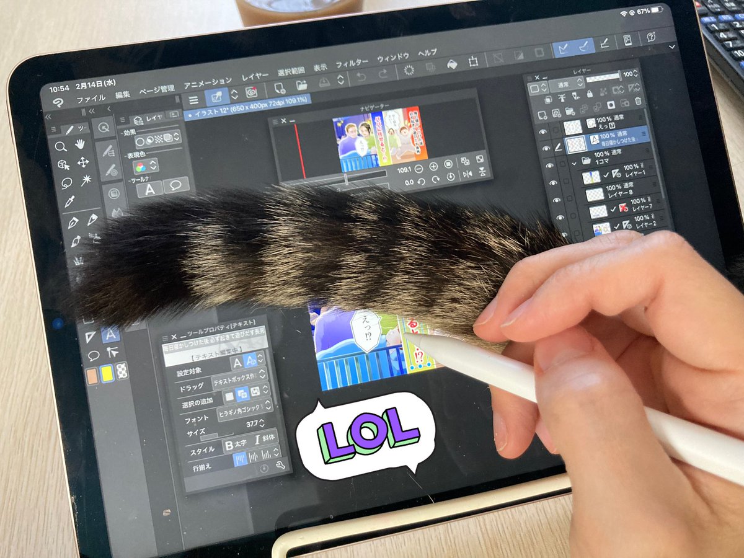744x558 pixels.
Task: Toggle 斜体 italic style
Action: click(265, 438)
